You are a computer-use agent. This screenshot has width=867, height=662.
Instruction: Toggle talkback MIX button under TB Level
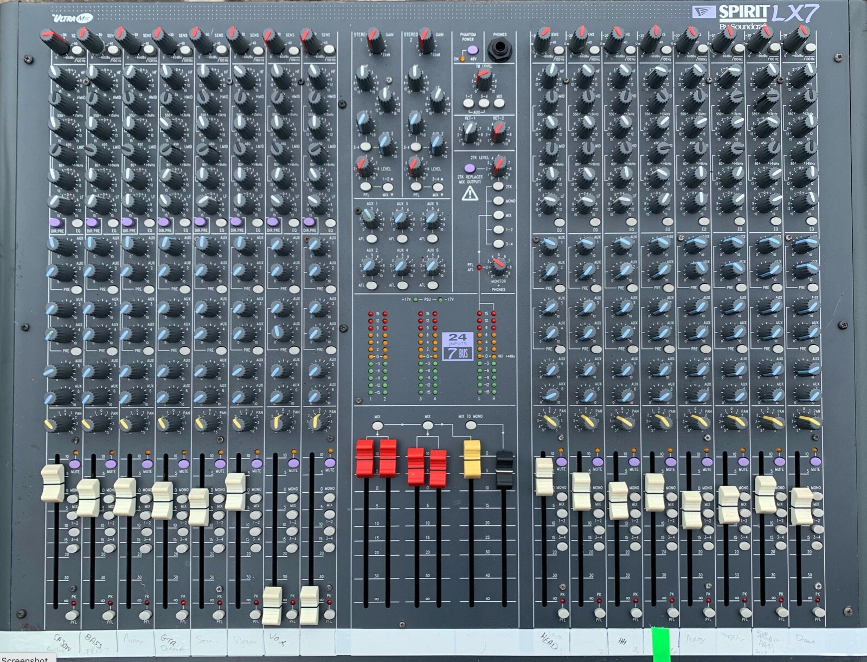point(499,103)
